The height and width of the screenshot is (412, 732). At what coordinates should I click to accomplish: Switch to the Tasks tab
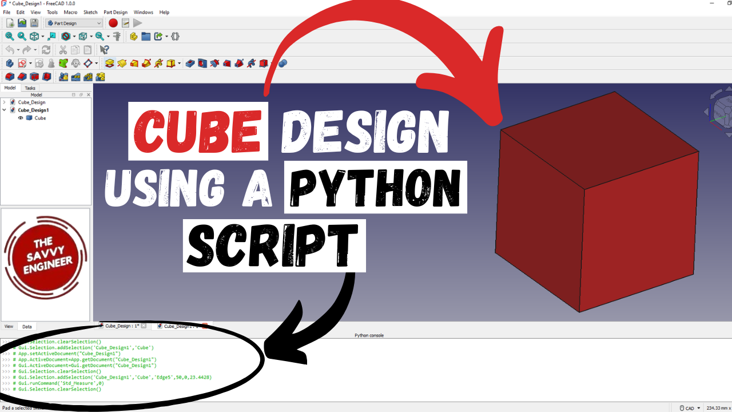coord(30,88)
